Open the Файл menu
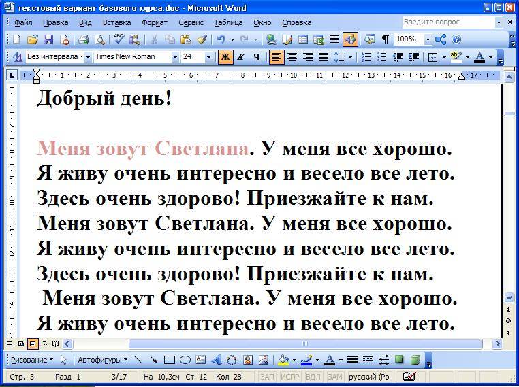 click(23, 22)
